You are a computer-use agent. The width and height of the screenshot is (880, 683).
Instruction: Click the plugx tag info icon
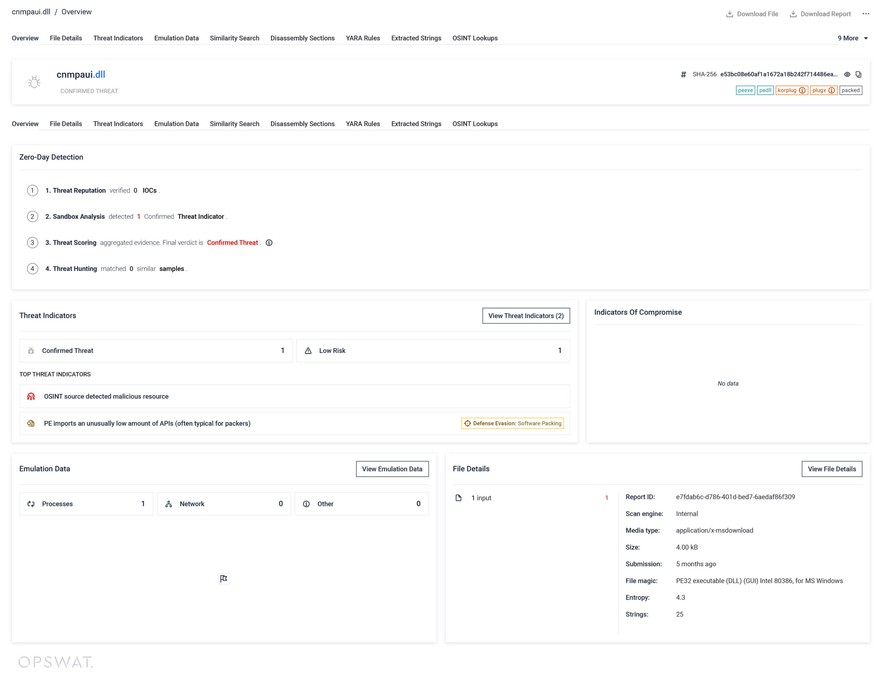coord(831,91)
